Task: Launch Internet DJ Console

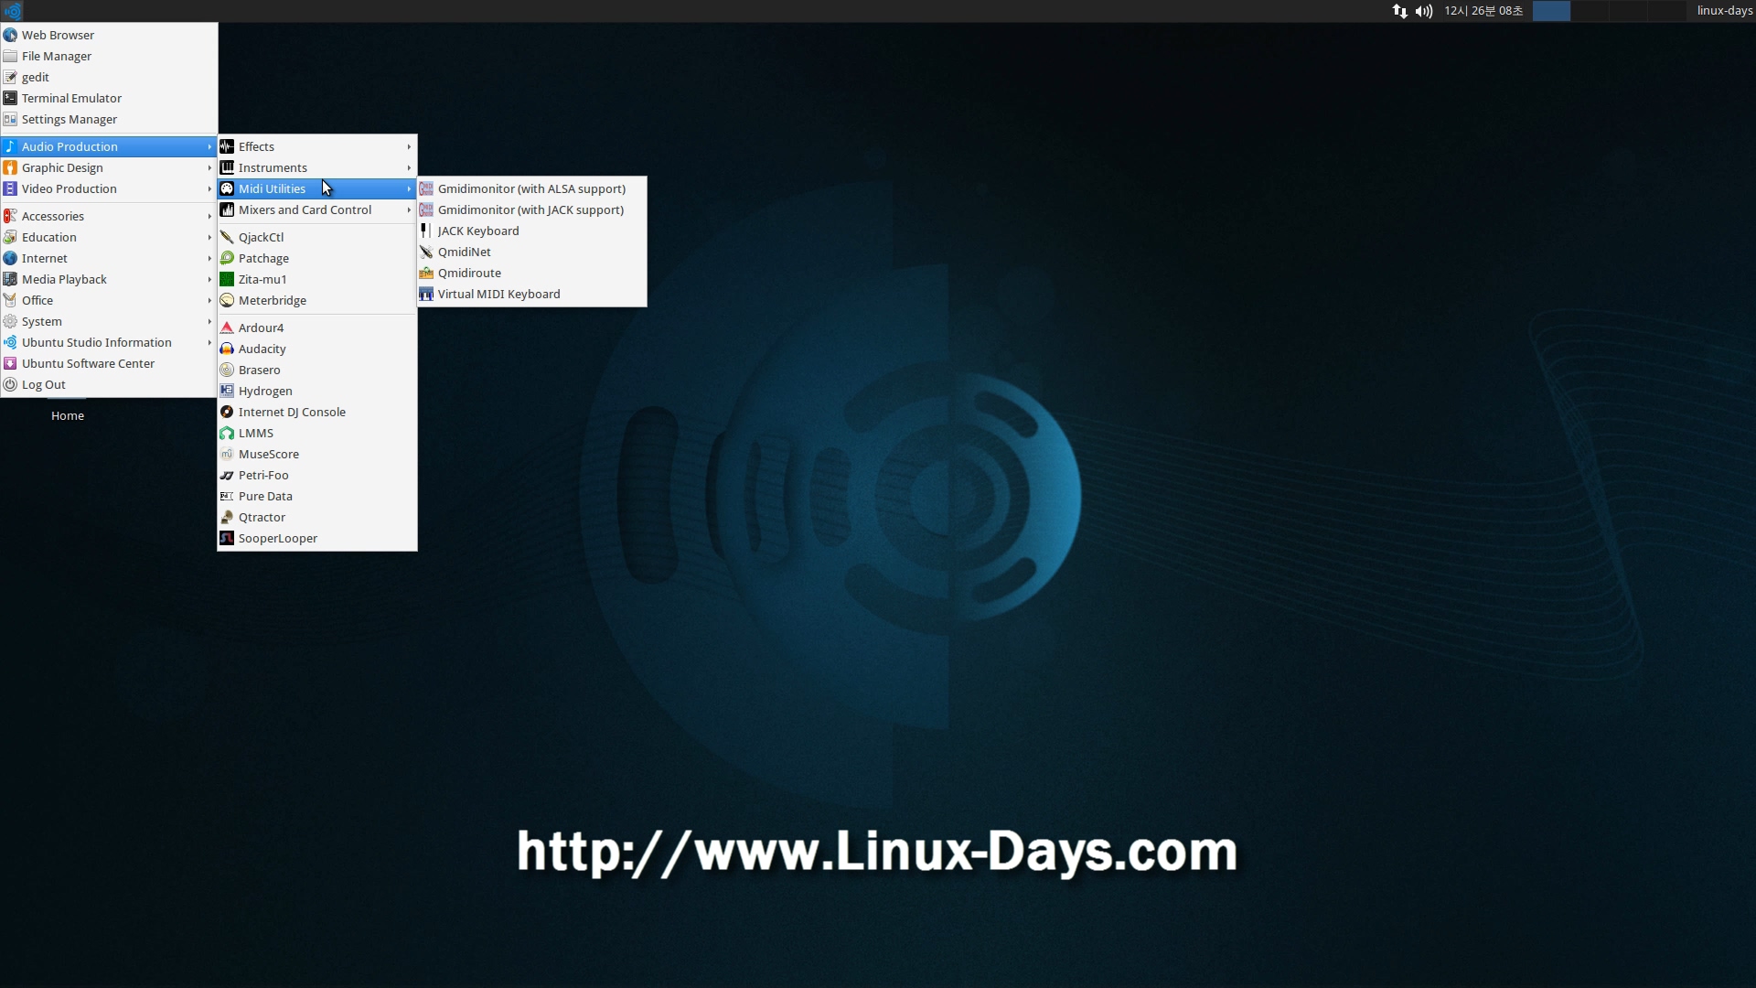Action: 316,412
